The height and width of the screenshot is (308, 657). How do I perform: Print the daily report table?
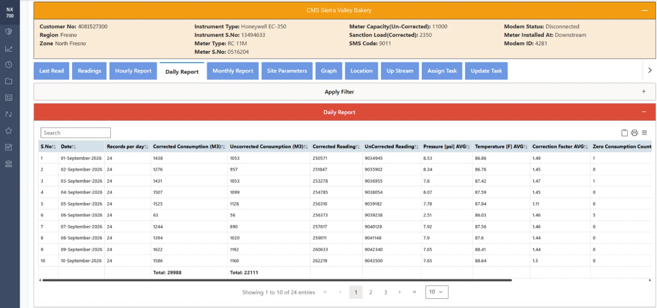coord(634,133)
